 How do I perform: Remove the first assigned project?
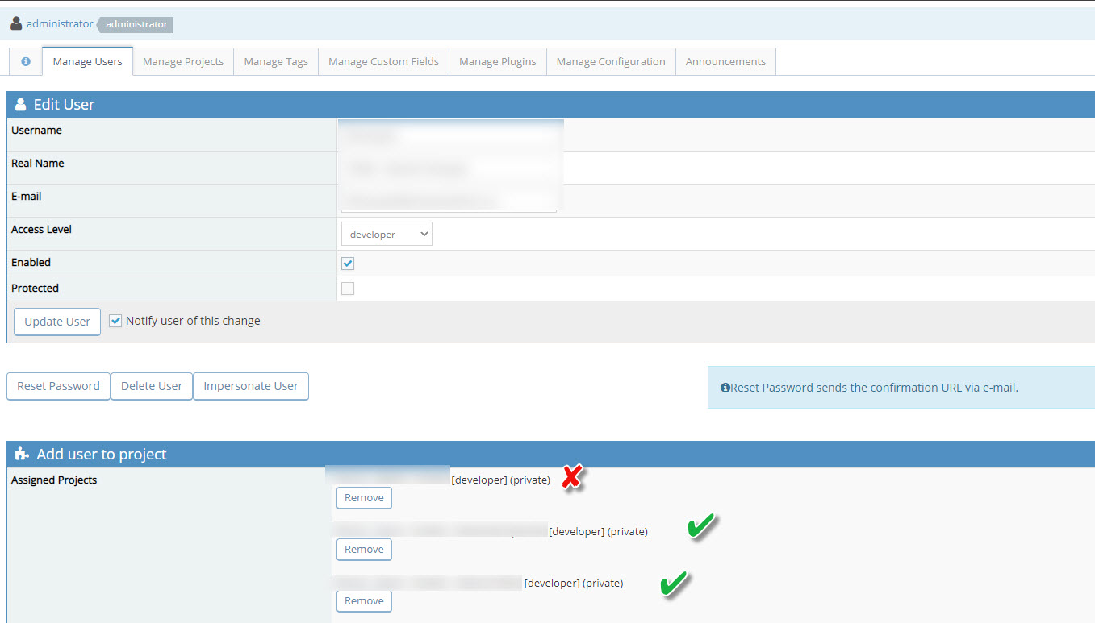364,498
